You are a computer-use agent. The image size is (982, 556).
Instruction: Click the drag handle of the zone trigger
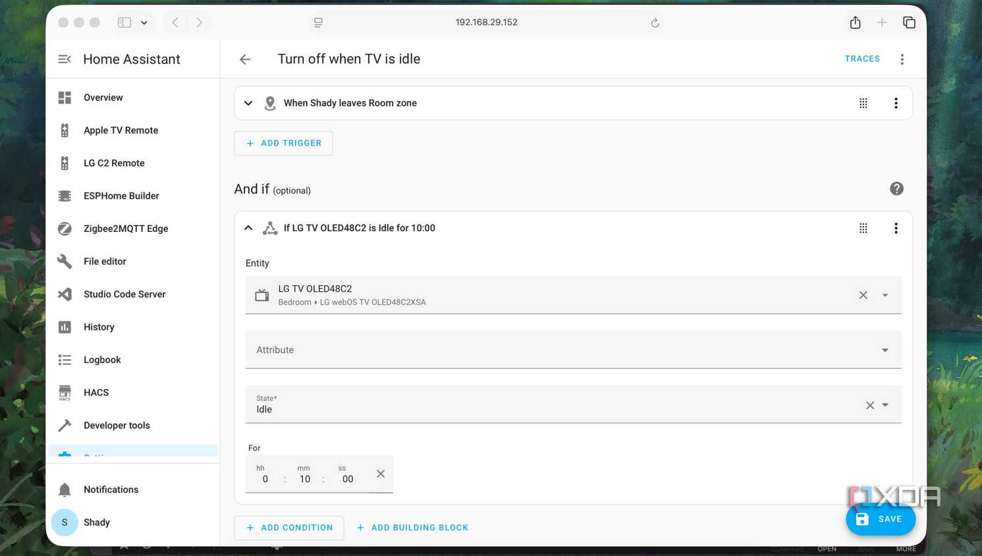coord(863,103)
